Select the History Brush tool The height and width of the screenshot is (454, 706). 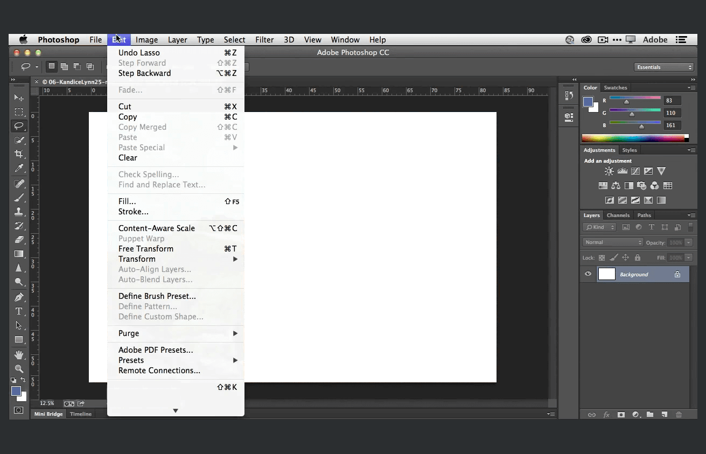[19, 226]
